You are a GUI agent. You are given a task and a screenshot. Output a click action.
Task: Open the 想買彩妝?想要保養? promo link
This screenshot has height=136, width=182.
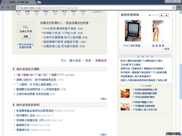(x=143, y=69)
